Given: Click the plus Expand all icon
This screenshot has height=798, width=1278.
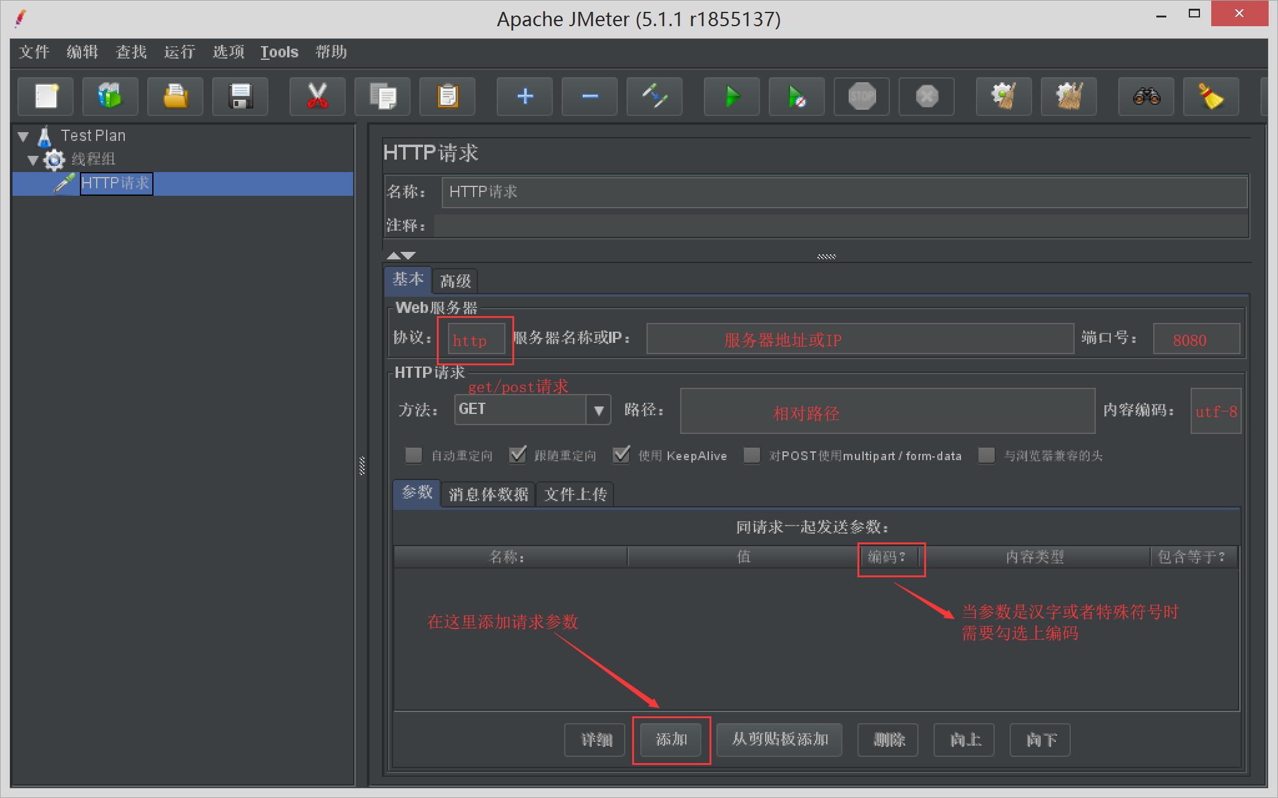Looking at the screenshot, I should point(525,97).
